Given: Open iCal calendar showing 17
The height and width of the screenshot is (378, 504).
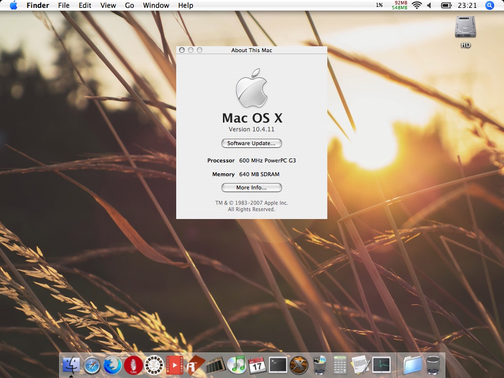Looking at the screenshot, I should tap(257, 365).
